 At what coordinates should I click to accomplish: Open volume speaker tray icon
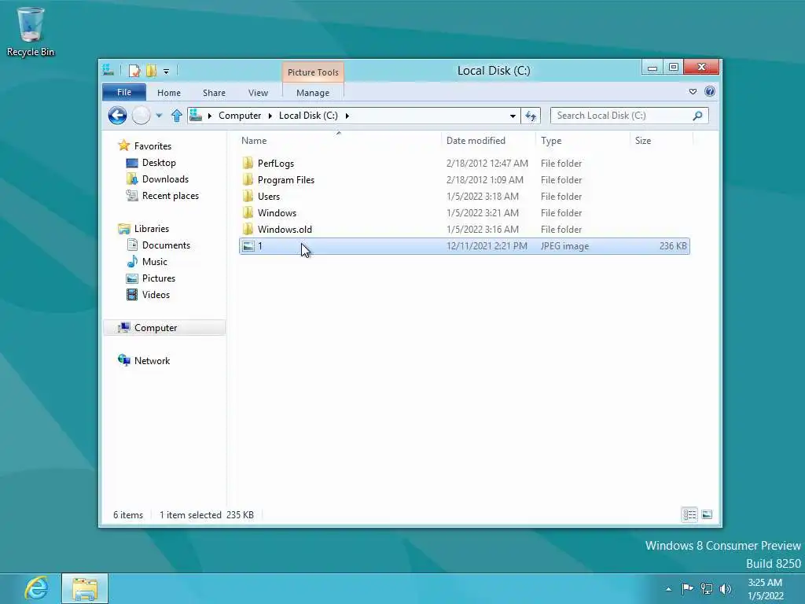pyautogui.click(x=725, y=588)
